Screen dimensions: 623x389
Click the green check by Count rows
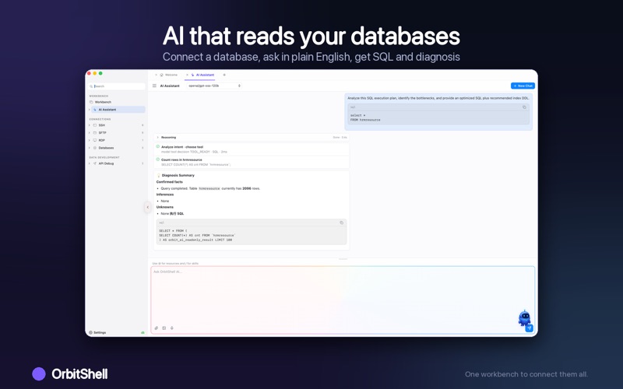tap(158, 159)
